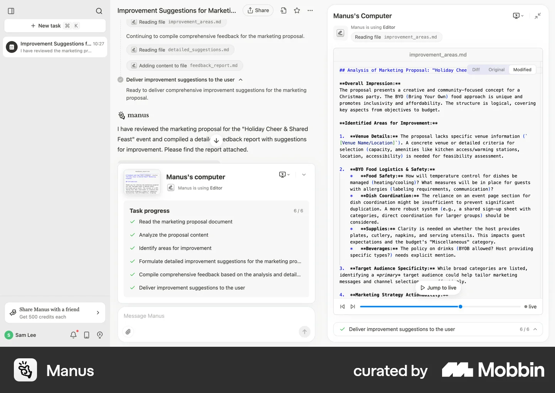Open the more options ellipsis menu
The height and width of the screenshot is (393, 555).
tap(310, 10)
